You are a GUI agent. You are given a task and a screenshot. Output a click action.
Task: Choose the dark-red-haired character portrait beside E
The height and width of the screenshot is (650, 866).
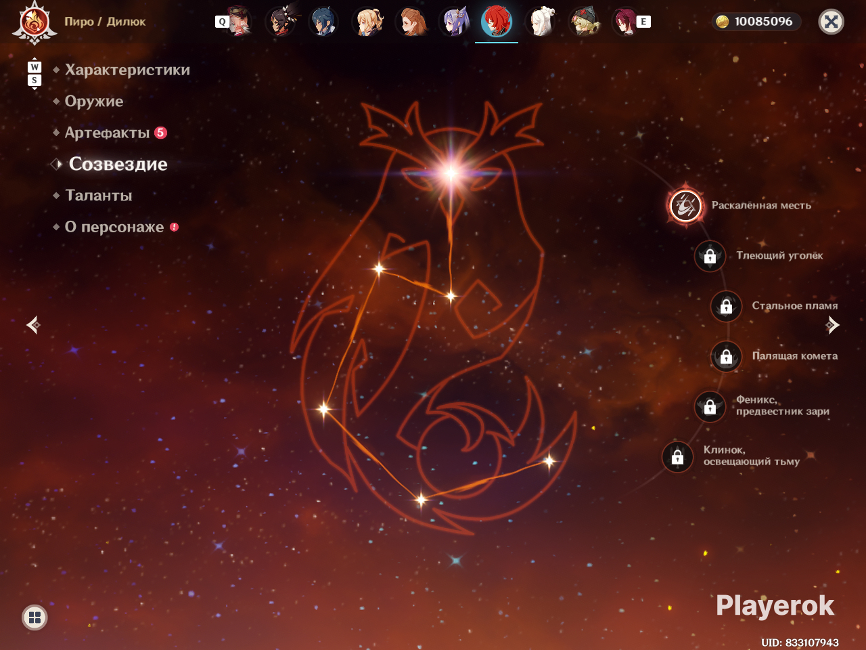625,22
